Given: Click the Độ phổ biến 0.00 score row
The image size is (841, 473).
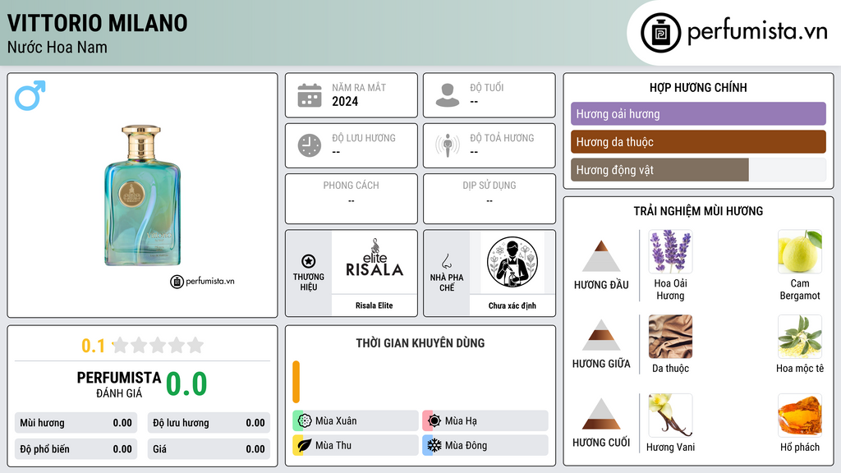Looking at the screenshot, I should point(76,449).
